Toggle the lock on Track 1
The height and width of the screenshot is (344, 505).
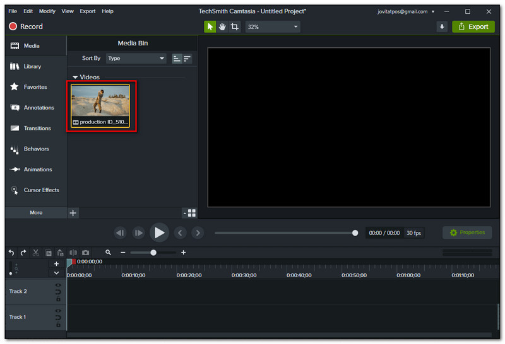[x=58, y=324]
